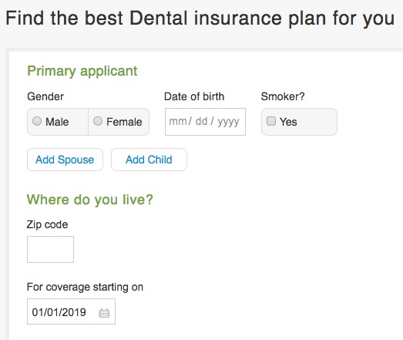This screenshot has width=403, height=340.
Task: Click the word 'Male' beside the radio
Action: pyautogui.click(x=57, y=122)
